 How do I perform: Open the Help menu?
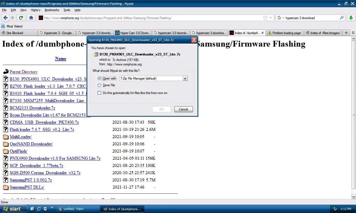[77, 10]
